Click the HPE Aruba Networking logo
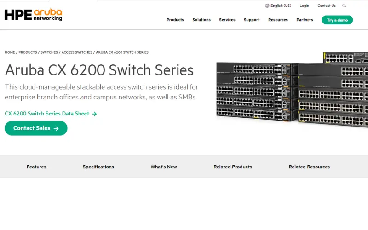 33,15
